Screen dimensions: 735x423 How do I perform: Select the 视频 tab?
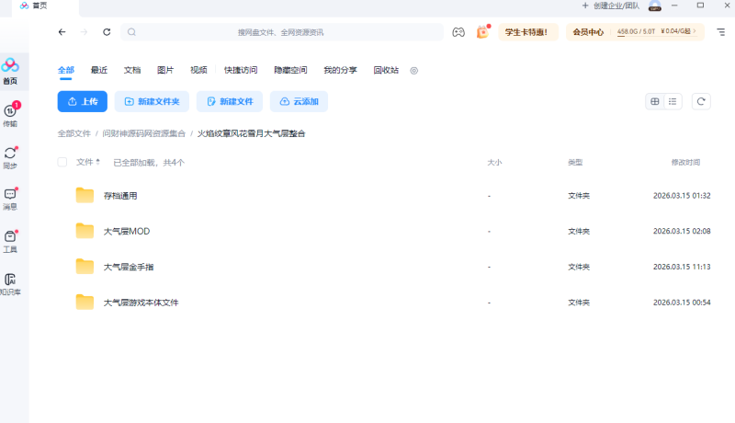point(198,70)
